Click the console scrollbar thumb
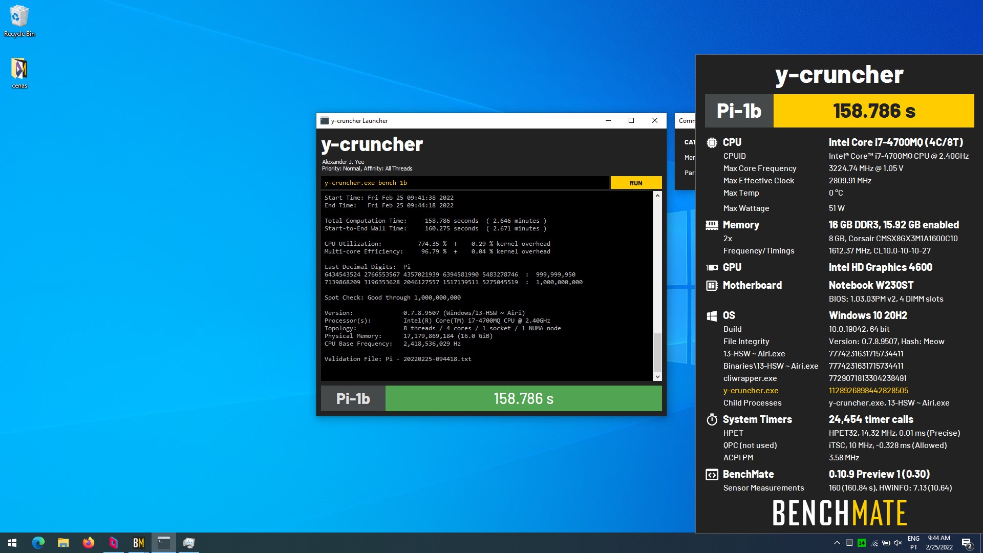The image size is (983, 553). [657, 353]
